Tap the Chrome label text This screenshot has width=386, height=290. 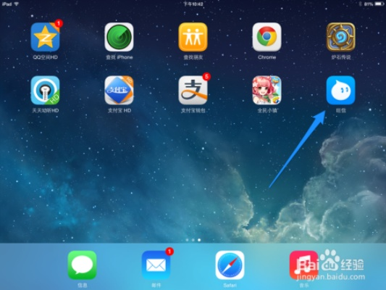267,57
